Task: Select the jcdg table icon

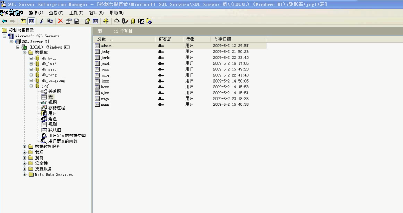Action: pyautogui.click(x=97, y=52)
